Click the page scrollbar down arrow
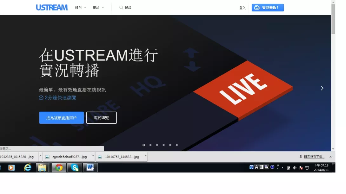 pos(333,149)
